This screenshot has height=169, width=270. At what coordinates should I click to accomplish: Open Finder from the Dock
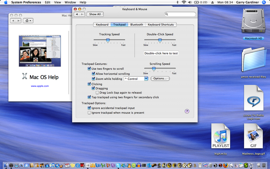[6, 165]
